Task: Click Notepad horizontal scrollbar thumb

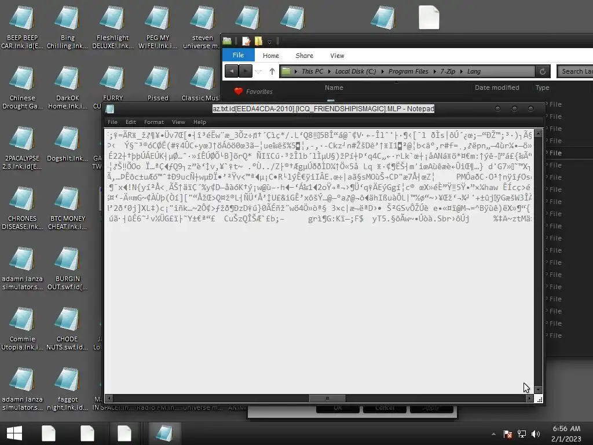Action: tap(328, 398)
